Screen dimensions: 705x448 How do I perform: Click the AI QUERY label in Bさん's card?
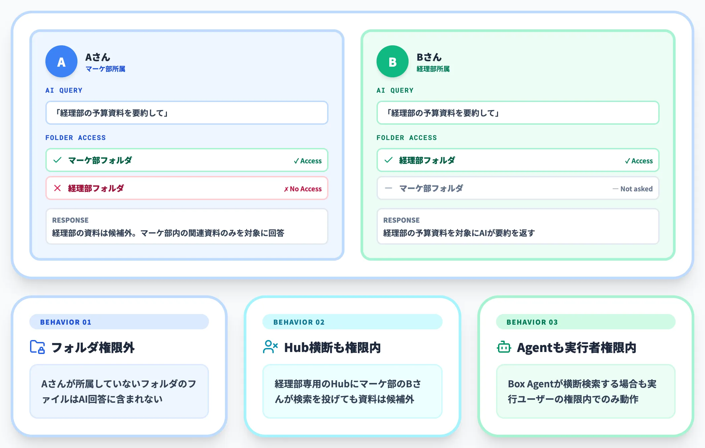(x=395, y=90)
